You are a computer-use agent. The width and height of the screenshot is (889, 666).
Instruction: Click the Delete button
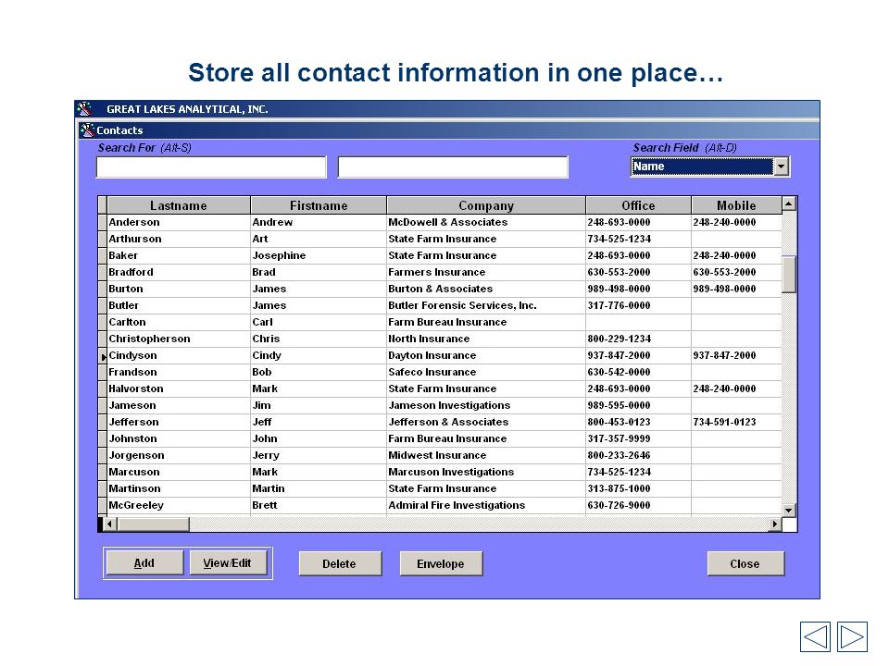[340, 563]
